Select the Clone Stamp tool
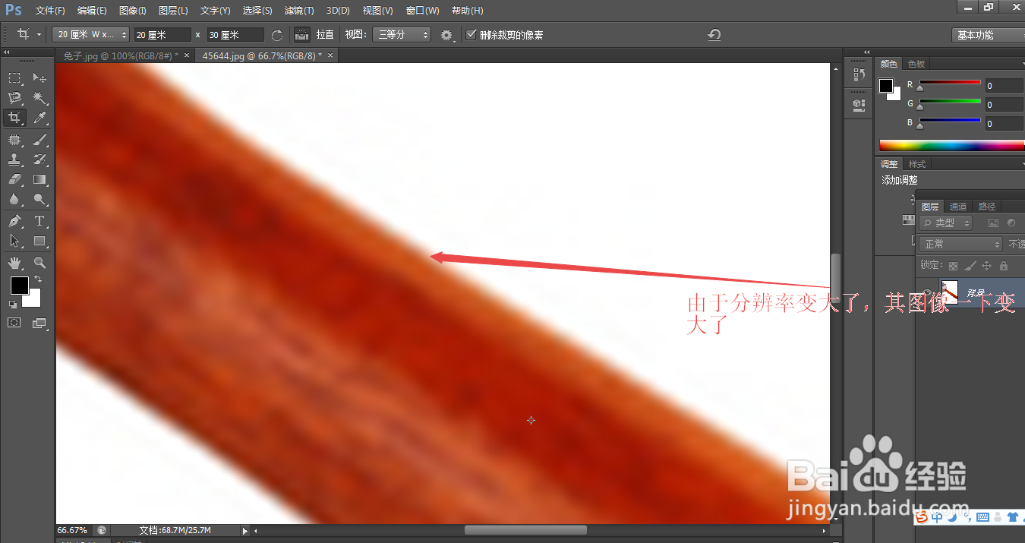Viewport: 1025px width, 543px height. coord(14,159)
